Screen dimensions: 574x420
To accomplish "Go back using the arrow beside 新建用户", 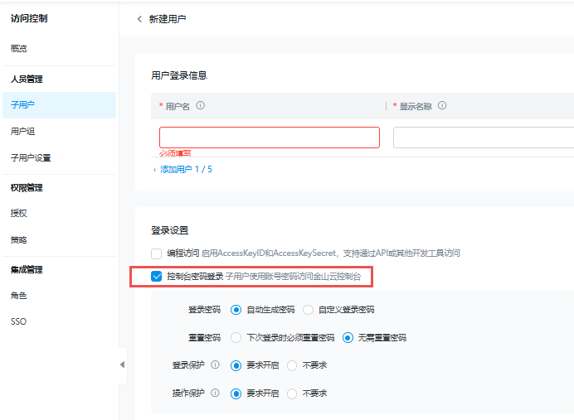I will (139, 19).
